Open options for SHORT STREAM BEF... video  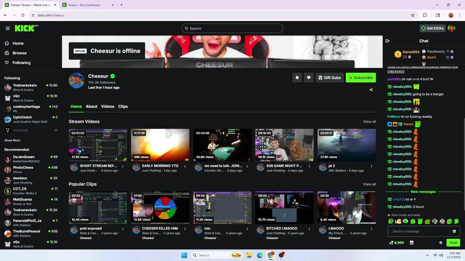pyautogui.click(x=123, y=166)
